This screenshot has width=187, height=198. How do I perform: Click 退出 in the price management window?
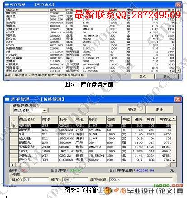point(159,110)
